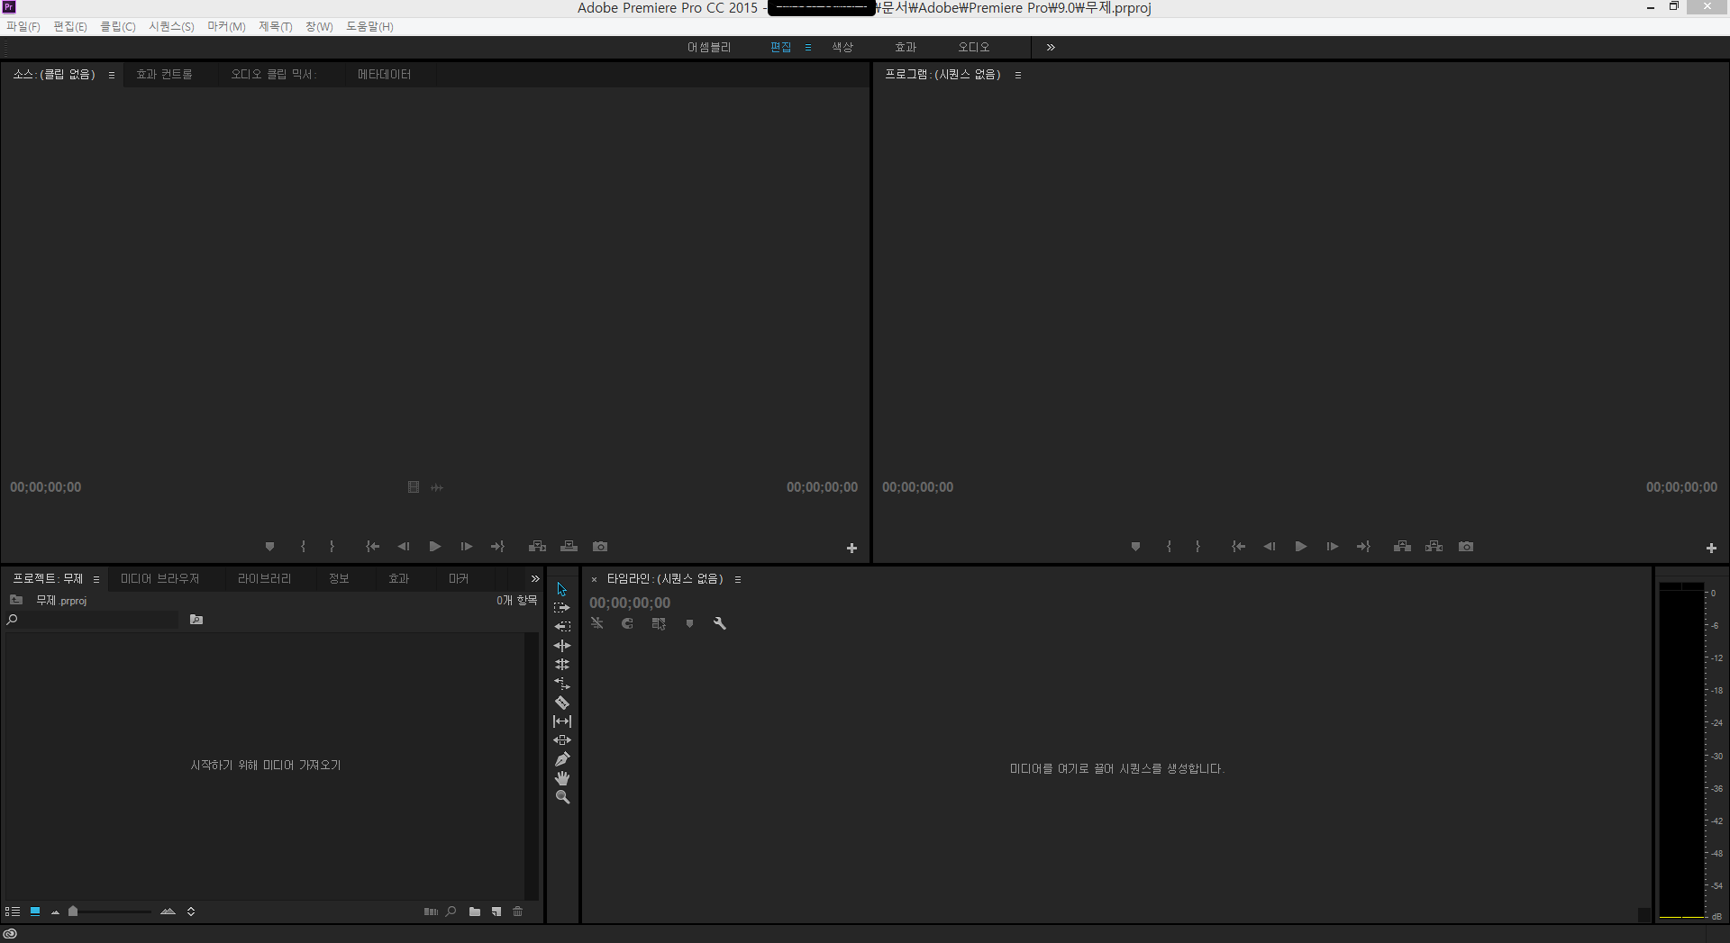Click the Clear trash icon in Project panel
Viewport: 1730px width, 943px height.
[518, 911]
